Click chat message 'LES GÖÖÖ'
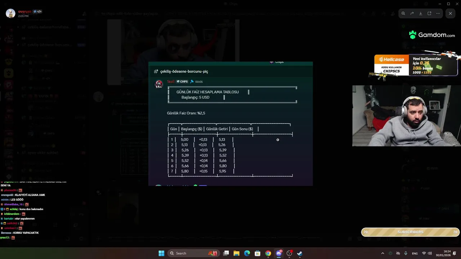 pos(17,200)
